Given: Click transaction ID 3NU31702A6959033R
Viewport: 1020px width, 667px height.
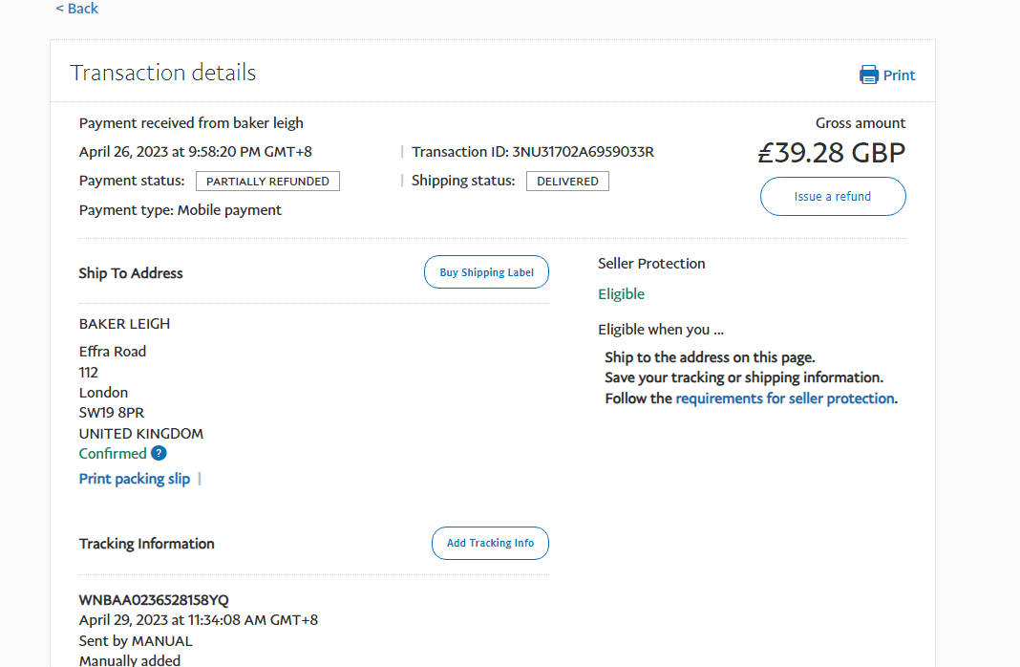Looking at the screenshot, I should point(583,152).
